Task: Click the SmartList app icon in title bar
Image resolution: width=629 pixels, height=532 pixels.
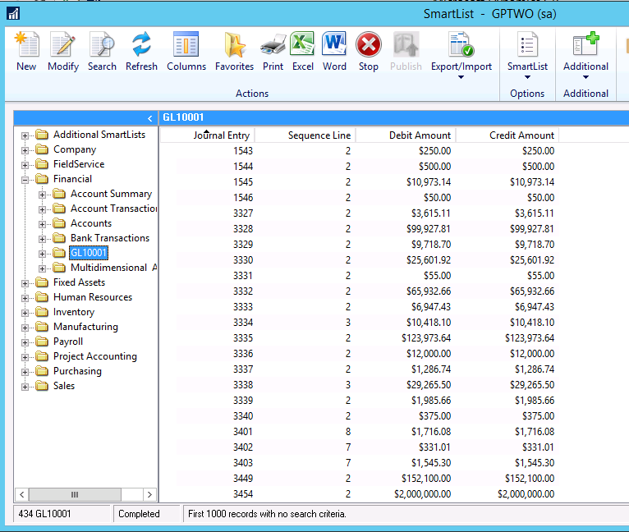Action: click(13, 14)
